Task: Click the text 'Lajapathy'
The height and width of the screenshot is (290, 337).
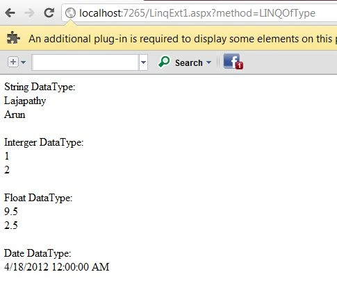Action: 25,101
